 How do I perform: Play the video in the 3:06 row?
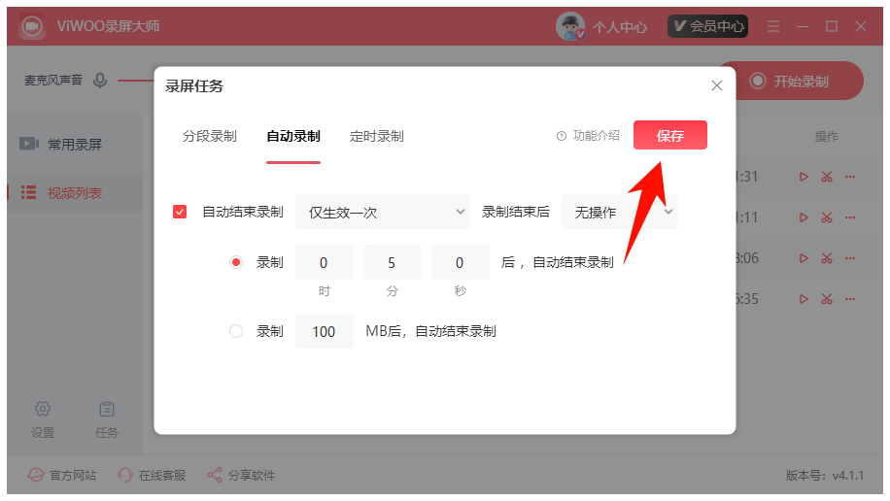point(804,258)
